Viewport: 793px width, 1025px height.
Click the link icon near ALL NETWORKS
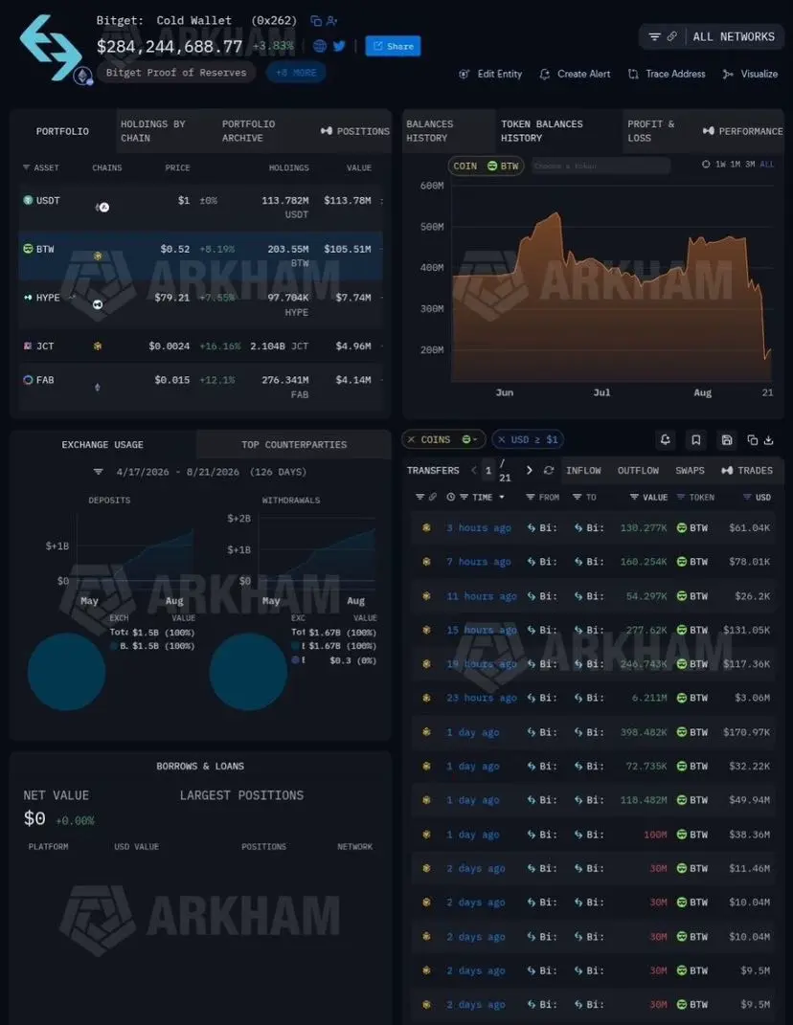(672, 36)
